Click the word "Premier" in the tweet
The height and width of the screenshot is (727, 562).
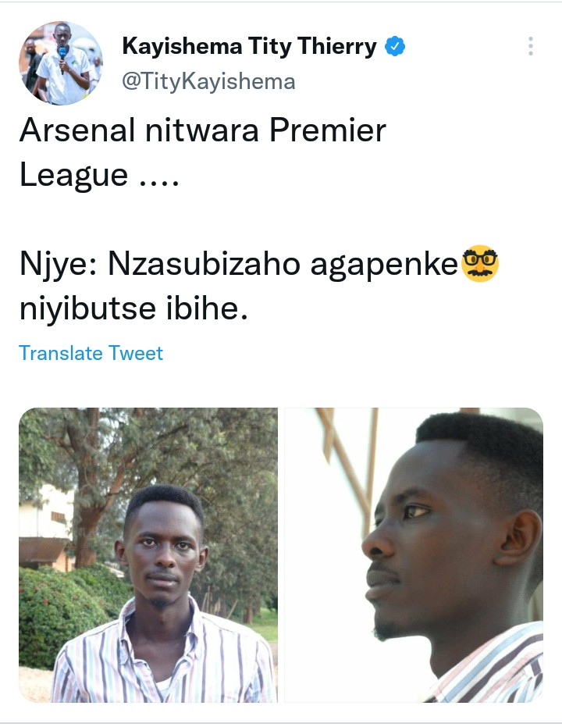[x=328, y=131]
